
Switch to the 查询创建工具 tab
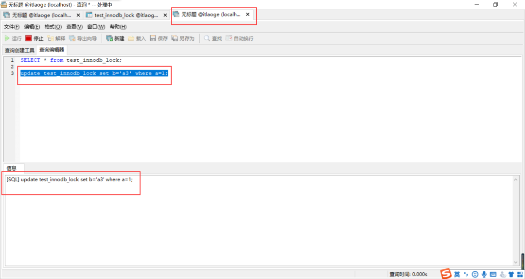pos(19,51)
